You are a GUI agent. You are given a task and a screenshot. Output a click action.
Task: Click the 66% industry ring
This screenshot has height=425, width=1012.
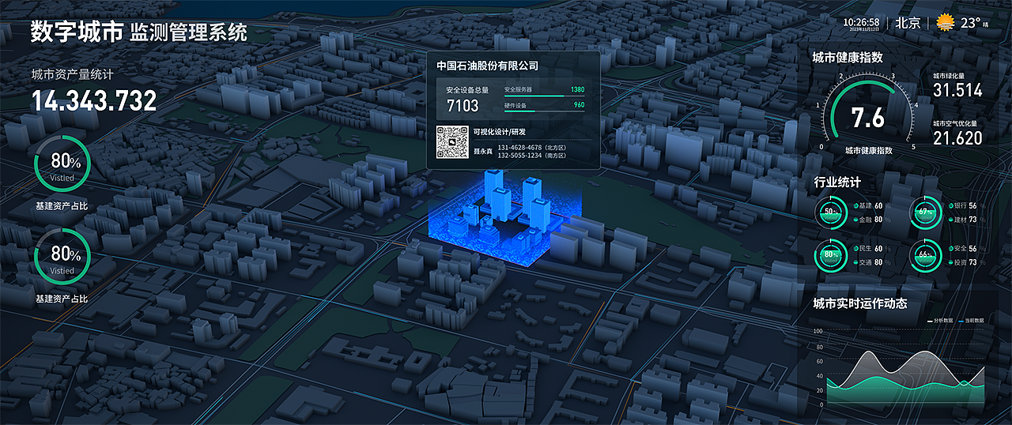click(924, 255)
